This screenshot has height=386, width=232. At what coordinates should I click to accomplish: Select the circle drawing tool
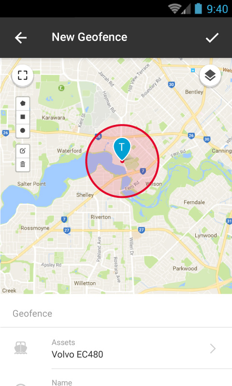pos(23,130)
